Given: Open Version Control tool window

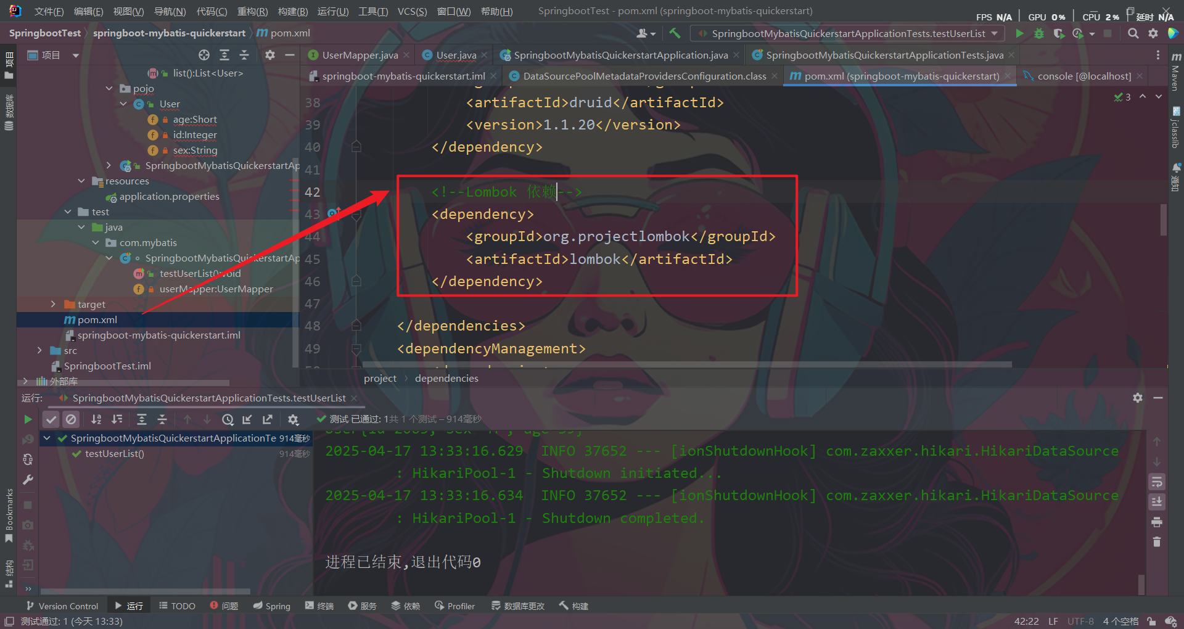Looking at the screenshot, I should click(x=62, y=606).
